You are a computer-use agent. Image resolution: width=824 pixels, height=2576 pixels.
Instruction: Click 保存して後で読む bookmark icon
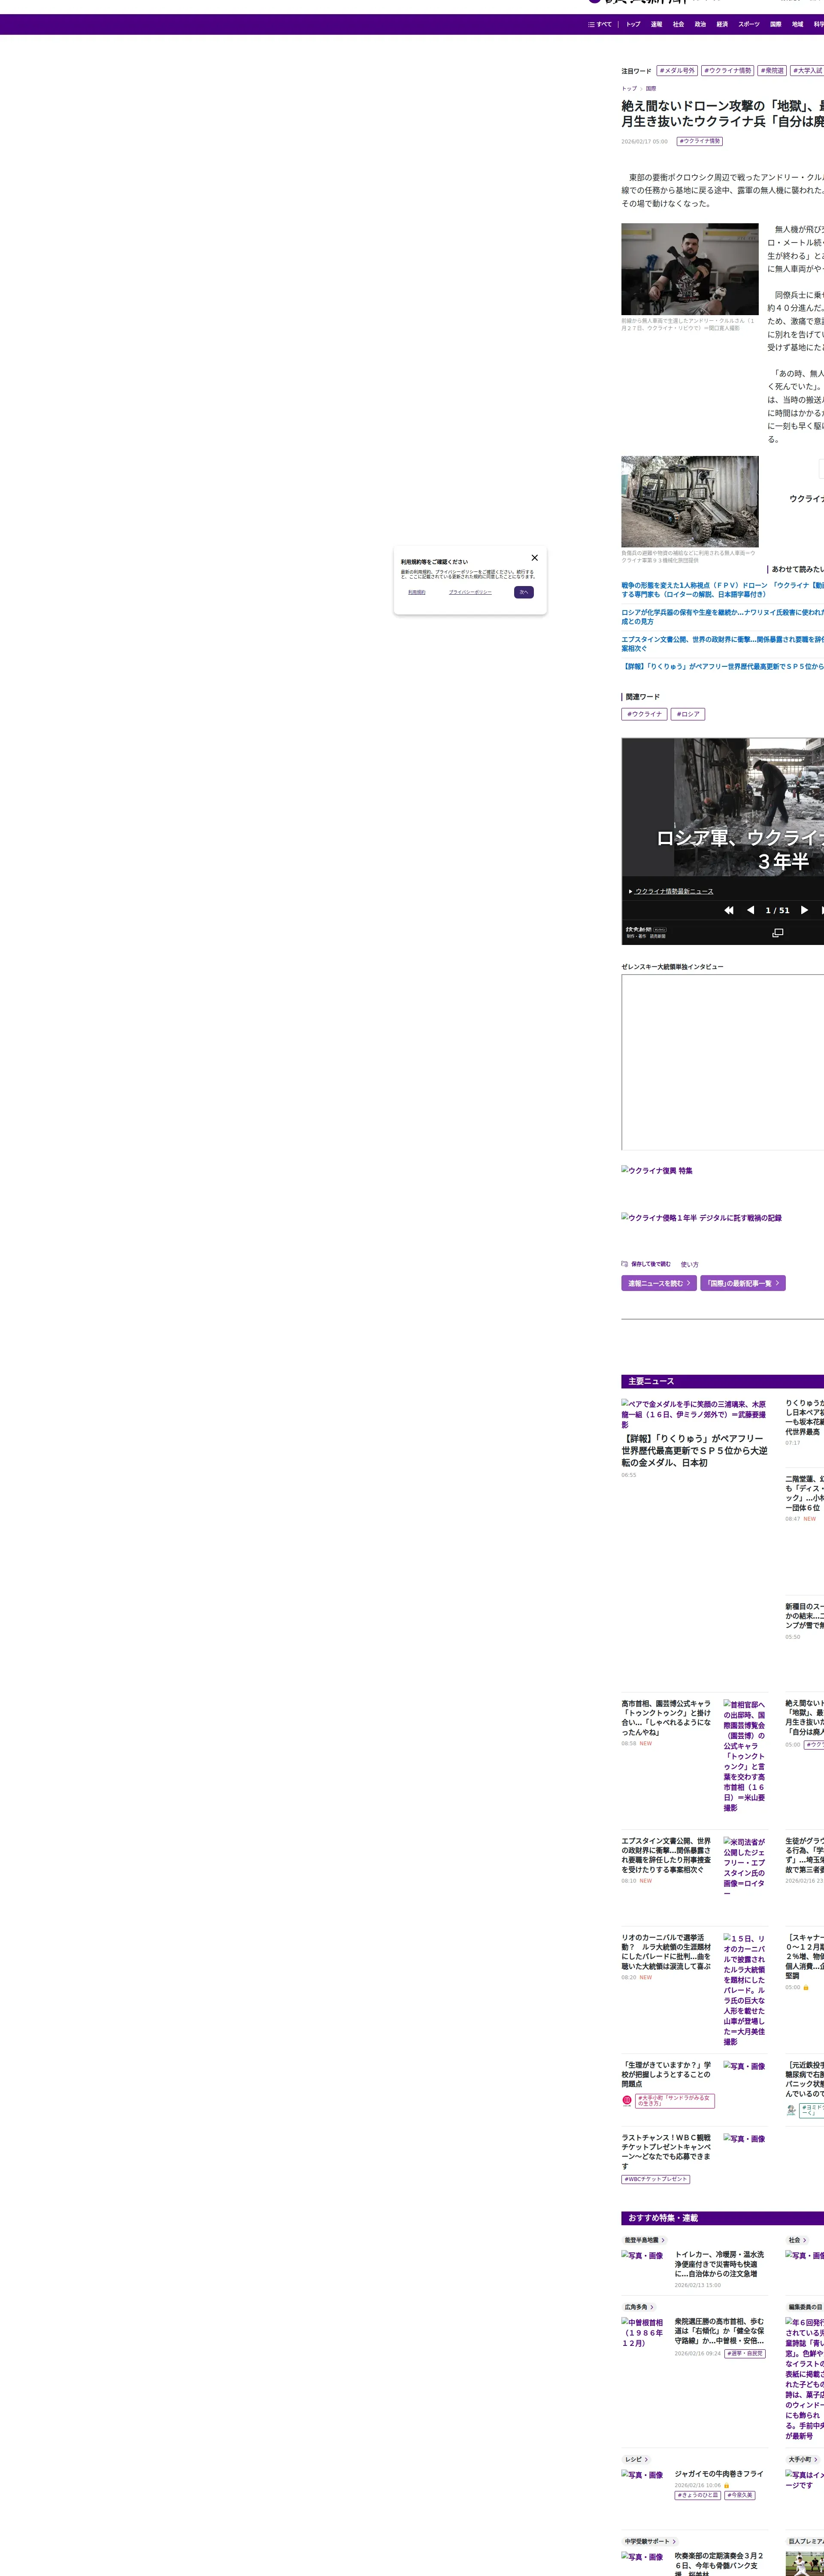(625, 1264)
